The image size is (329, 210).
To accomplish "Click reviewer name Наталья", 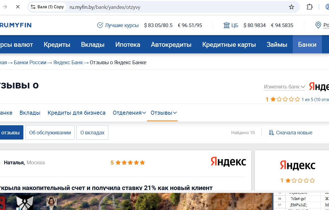I will coord(14,163).
